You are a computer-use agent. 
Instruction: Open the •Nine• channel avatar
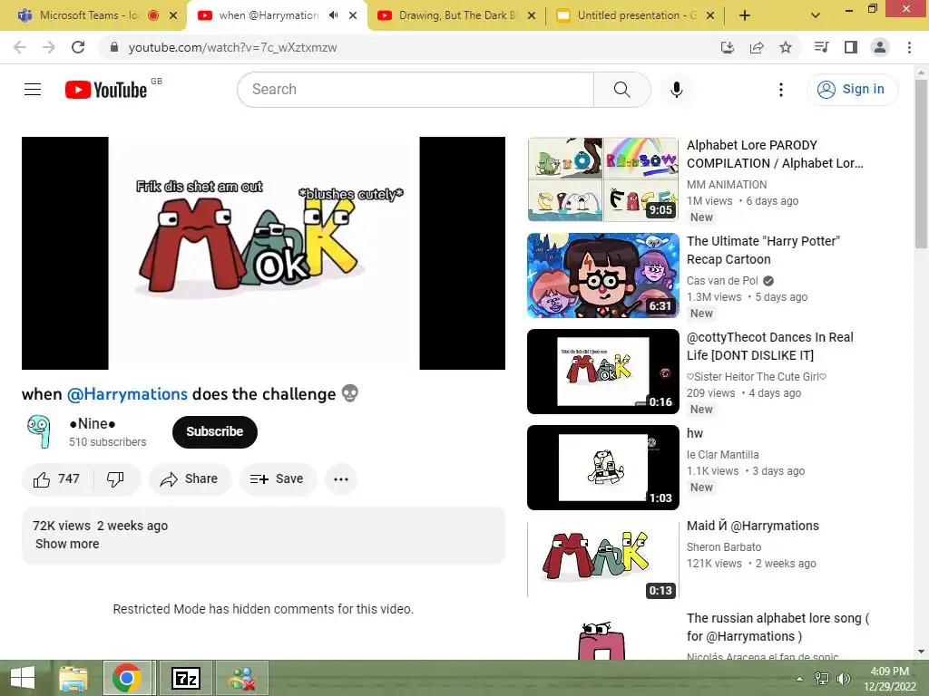(x=39, y=431)
